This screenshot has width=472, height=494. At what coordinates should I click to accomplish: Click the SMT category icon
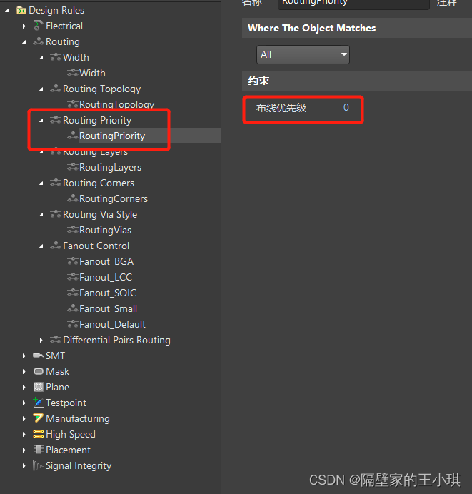tap(38, 356)
